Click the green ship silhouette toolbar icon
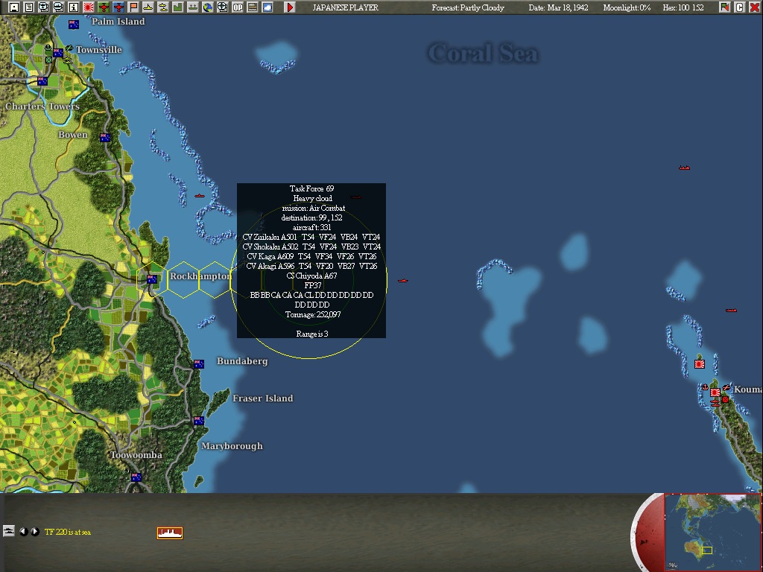763x572 pixels. pos(193,7)
